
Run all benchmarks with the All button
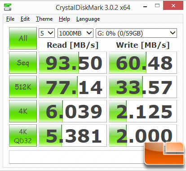[x=23, y=38]
